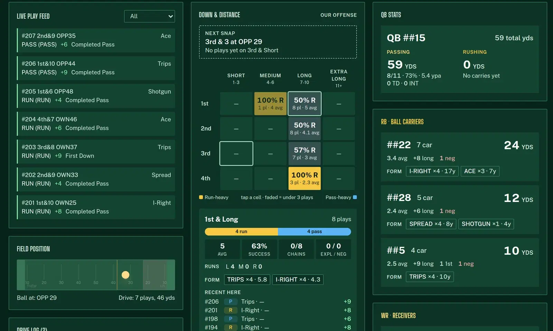This screenshot has height=331, width=553.
Task: Click the WR · Receivers panel heading
Action: point(398,315)
